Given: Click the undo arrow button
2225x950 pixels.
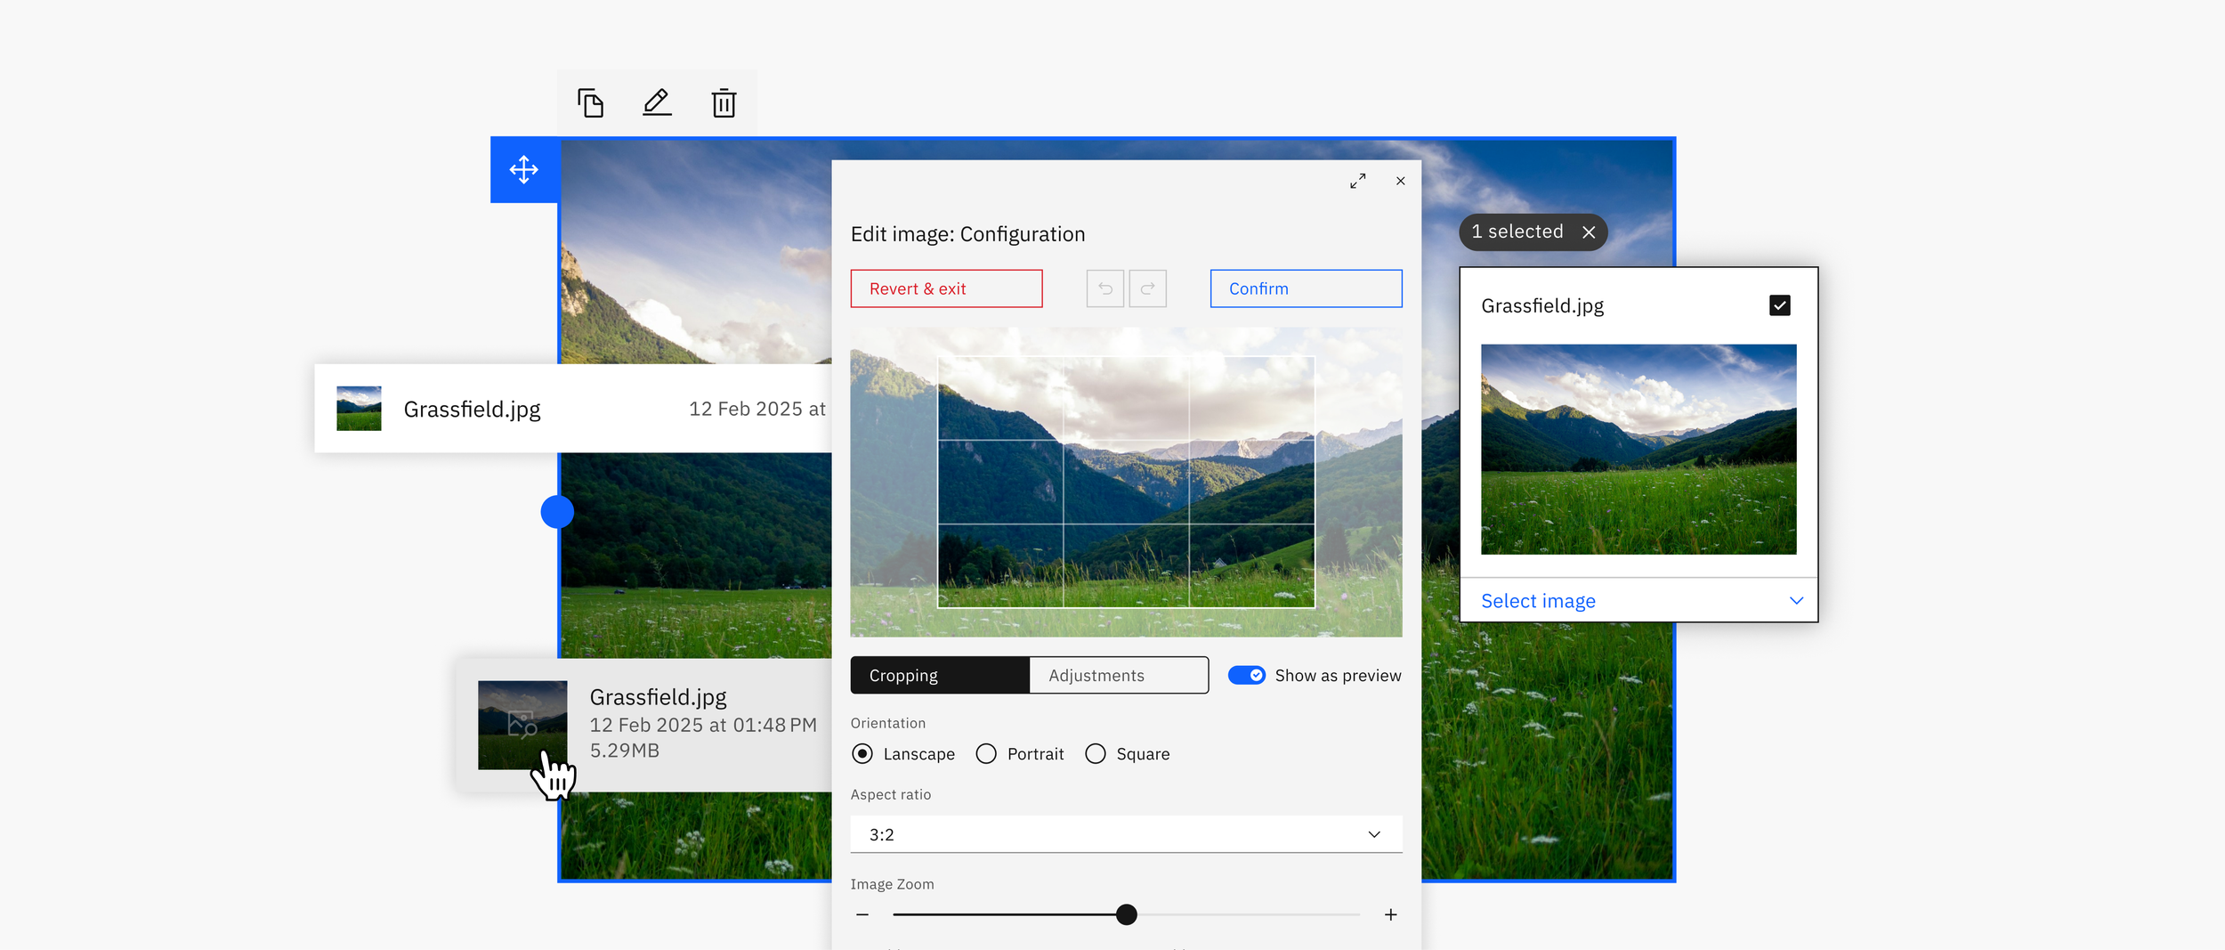Looking at the screenshot, I should tap(1104, 288).
